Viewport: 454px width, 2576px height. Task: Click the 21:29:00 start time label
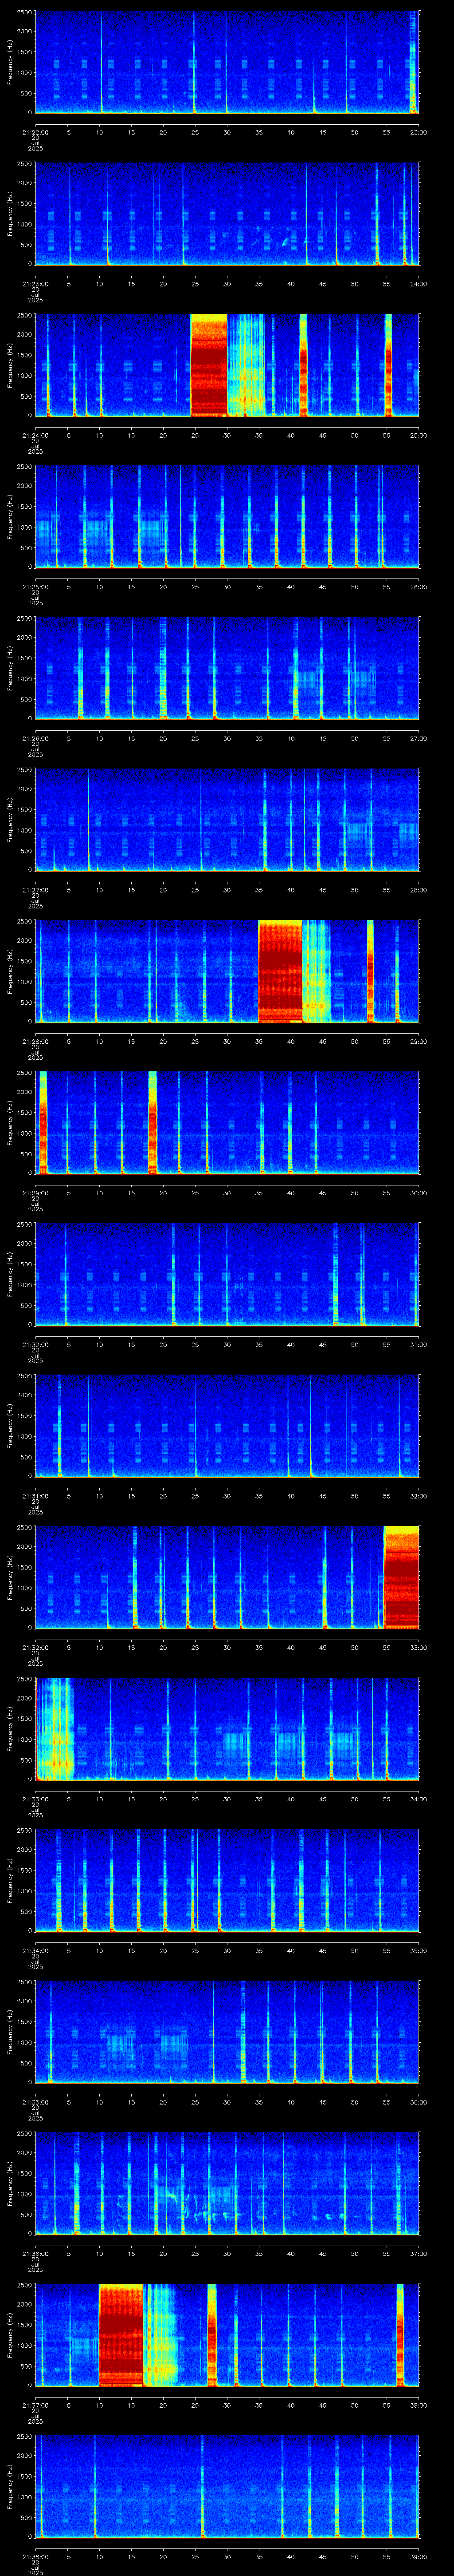[35, 1193]
